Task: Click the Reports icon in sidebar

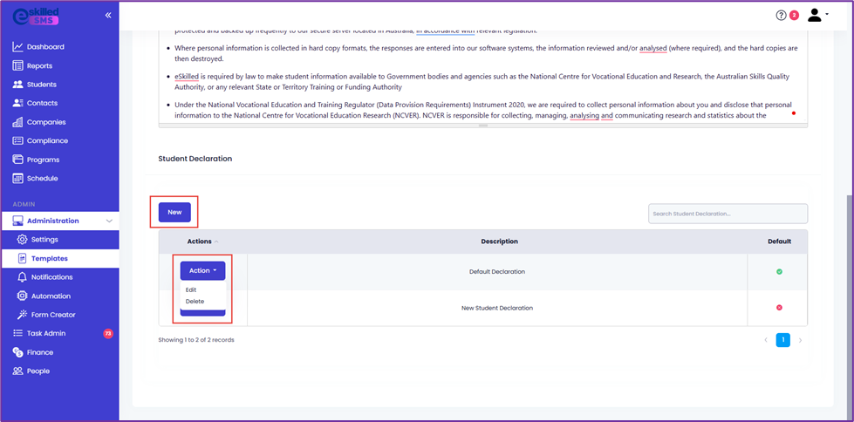Action: pos(17,66)
